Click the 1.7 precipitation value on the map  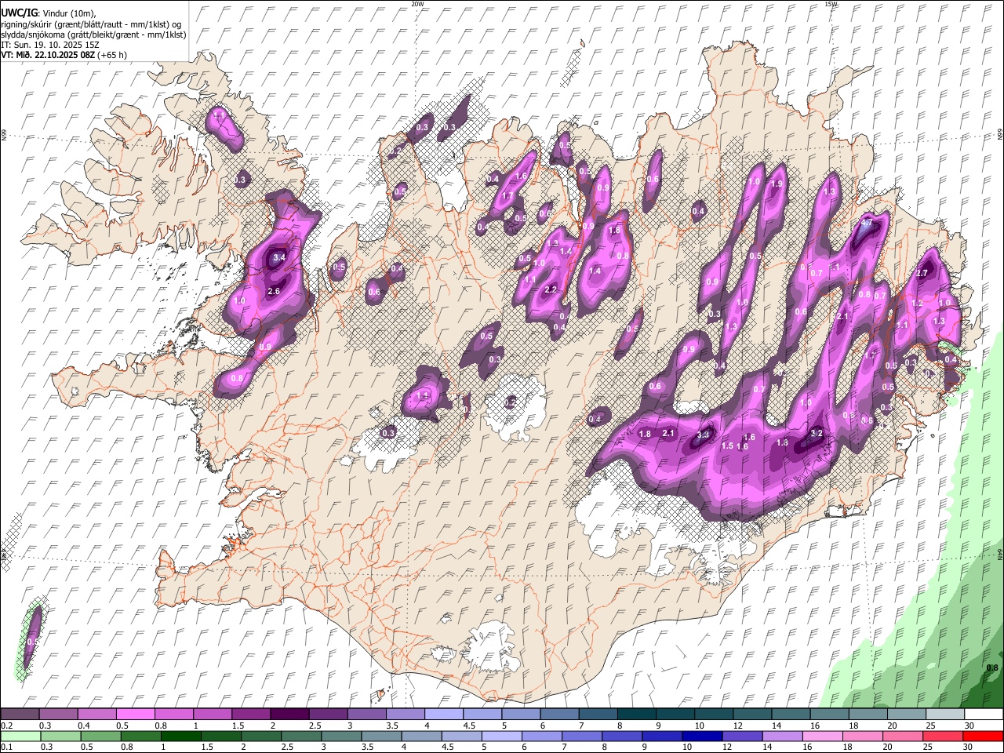507,196
